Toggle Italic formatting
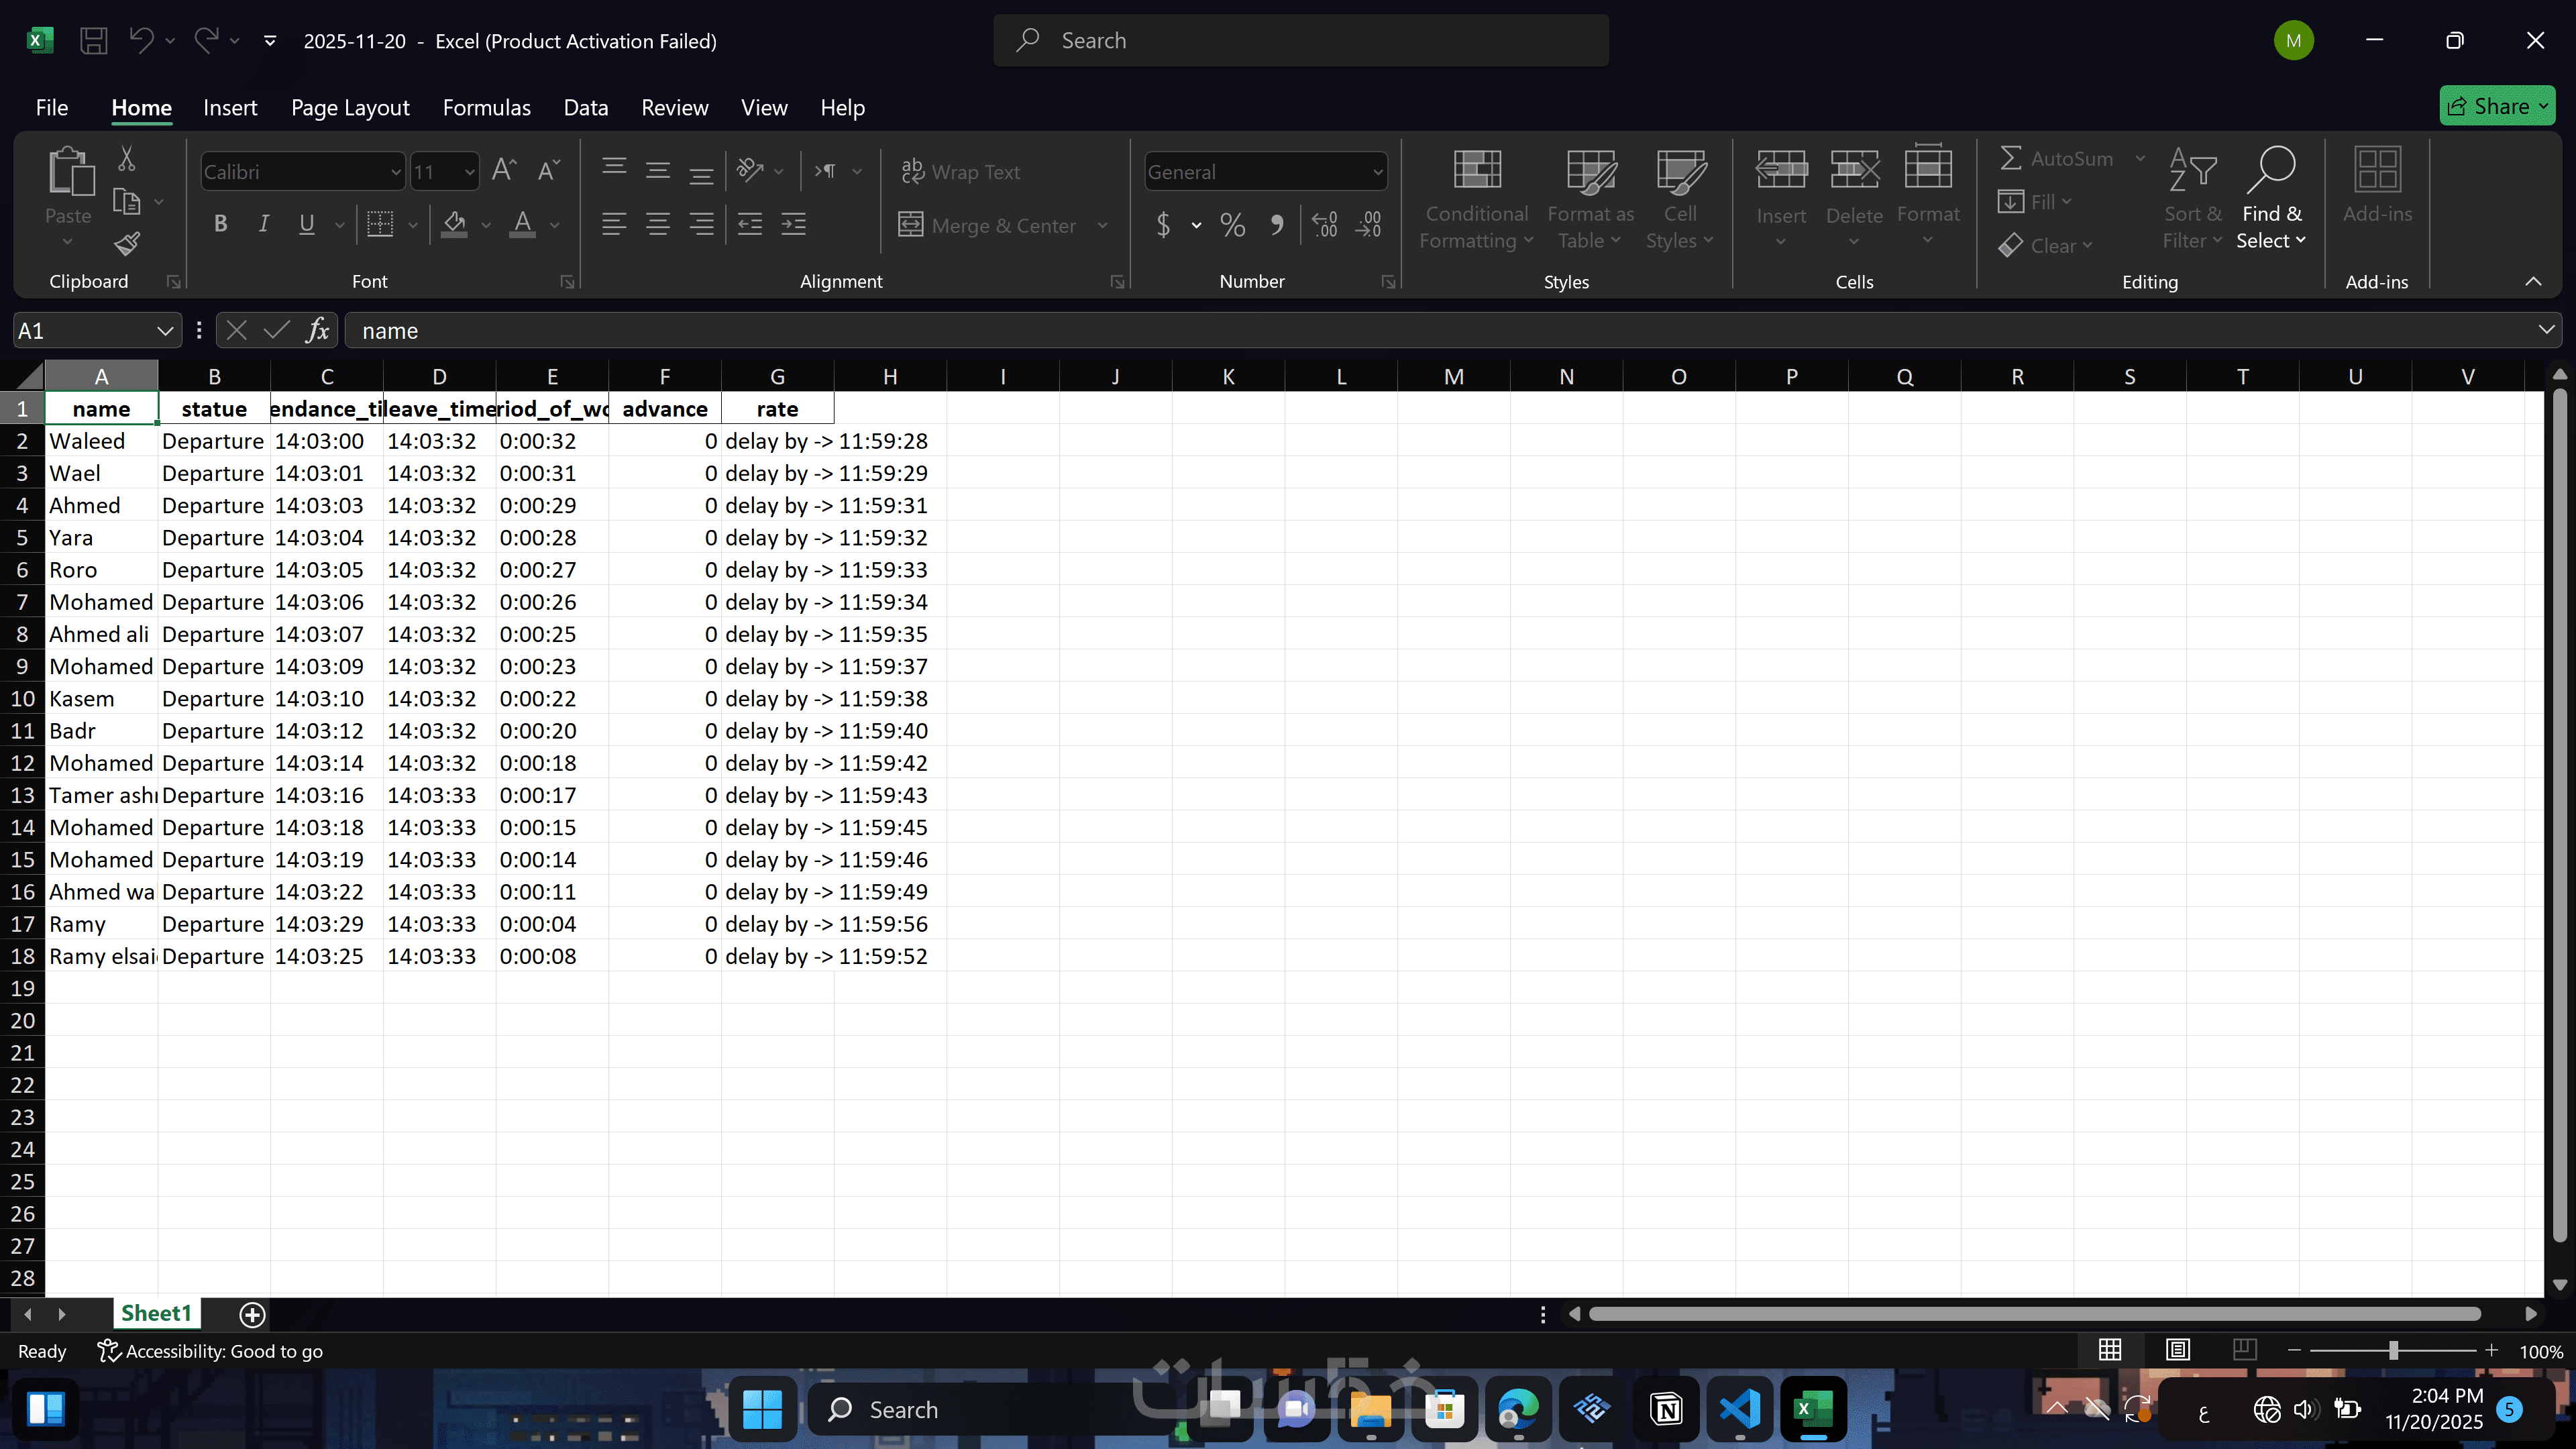Screen dimensions: 2576x1449 point(263,224)
